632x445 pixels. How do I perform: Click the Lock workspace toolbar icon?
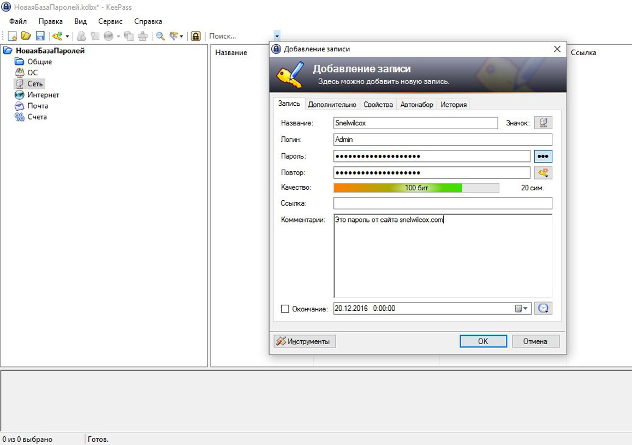coord(197,36)
